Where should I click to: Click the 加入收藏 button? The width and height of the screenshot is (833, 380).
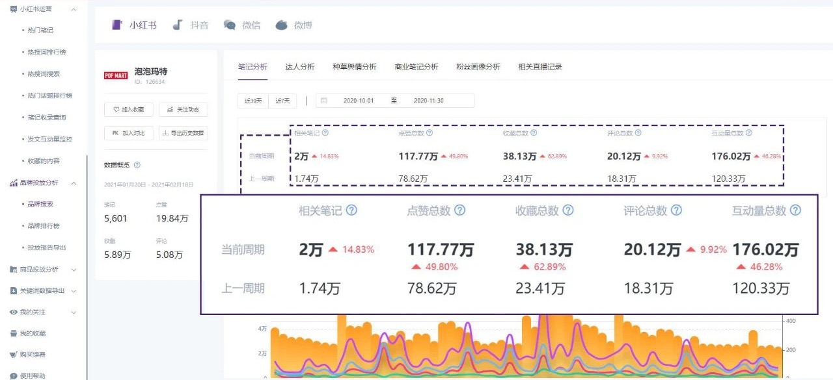pos(129,110)
